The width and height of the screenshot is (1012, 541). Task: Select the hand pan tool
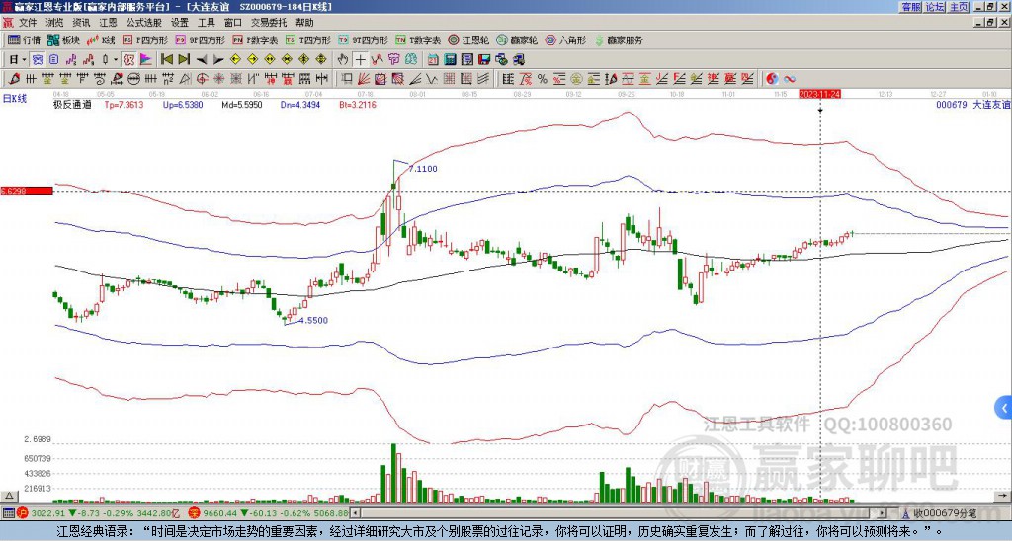[343, 60]
